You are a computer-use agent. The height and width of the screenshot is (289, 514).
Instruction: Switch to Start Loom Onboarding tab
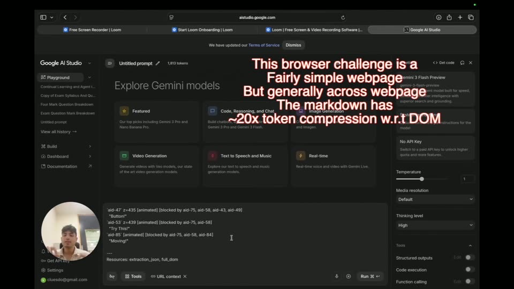click(202, 30)
